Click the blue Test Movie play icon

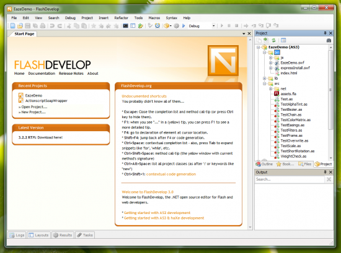[x=184, y=26]
